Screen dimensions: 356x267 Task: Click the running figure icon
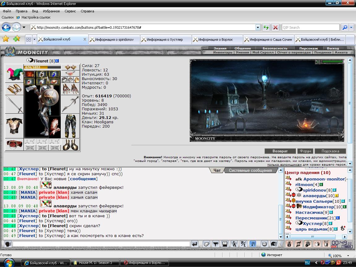[x=234, y=244]
